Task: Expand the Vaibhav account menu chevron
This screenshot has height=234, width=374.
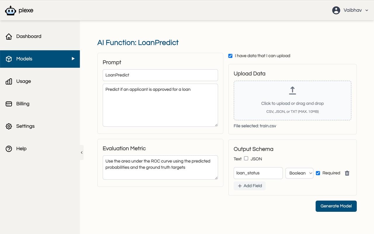Action: 367,10
